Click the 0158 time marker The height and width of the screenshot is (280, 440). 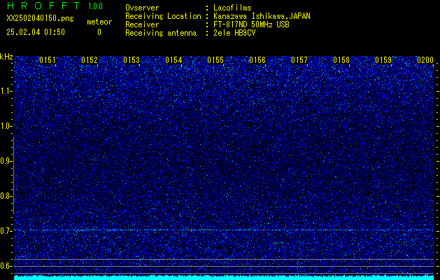[x=341, y=60]
